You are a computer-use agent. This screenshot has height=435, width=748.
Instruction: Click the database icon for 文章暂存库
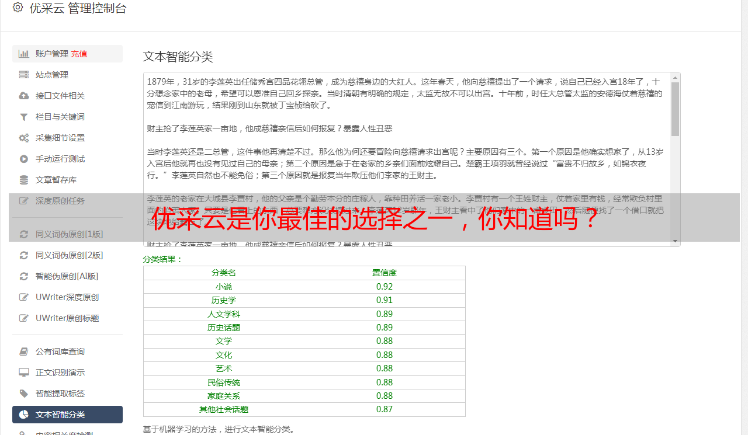click(x=24, y=180)
